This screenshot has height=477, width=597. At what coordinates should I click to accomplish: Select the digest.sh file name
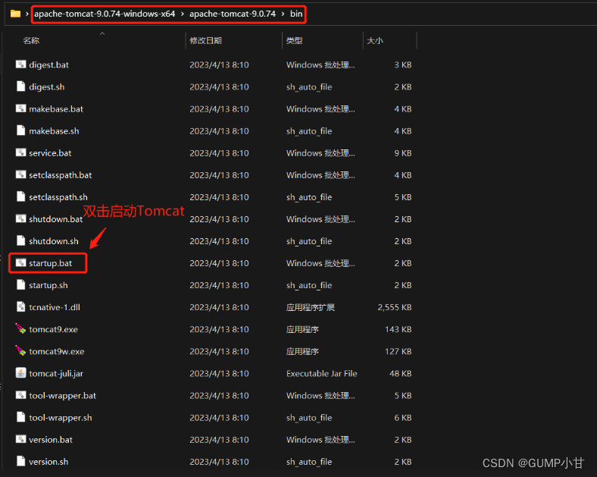tap(47, 87)
